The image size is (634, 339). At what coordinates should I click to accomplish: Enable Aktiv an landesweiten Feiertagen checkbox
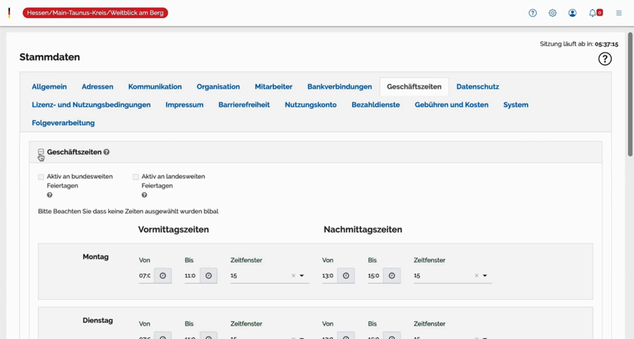click(x=136, y=177)
